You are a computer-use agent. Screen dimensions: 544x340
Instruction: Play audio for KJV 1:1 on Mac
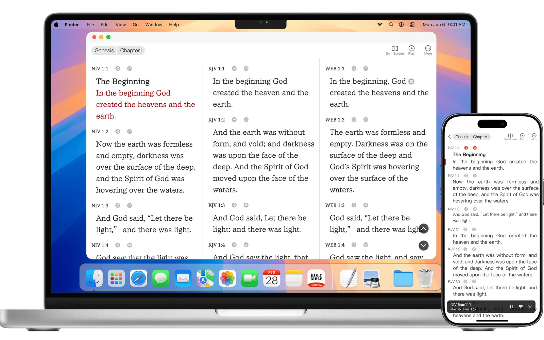tap(234, 68)
